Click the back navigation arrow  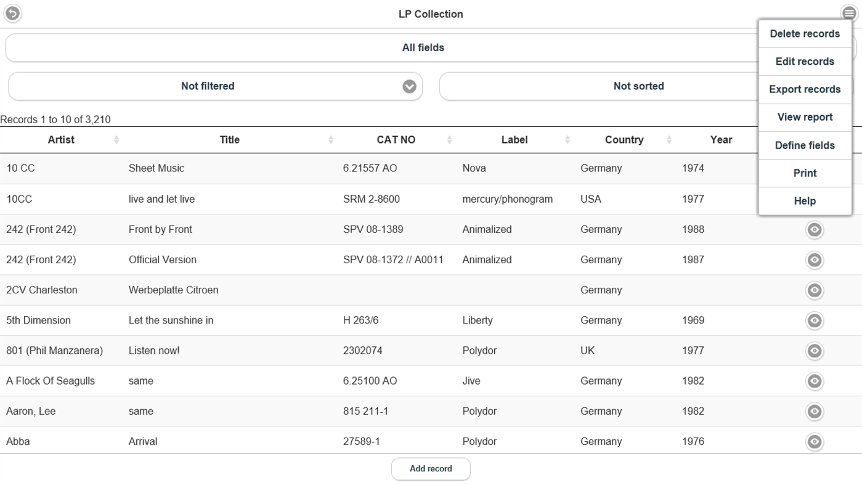click(12, 13)
